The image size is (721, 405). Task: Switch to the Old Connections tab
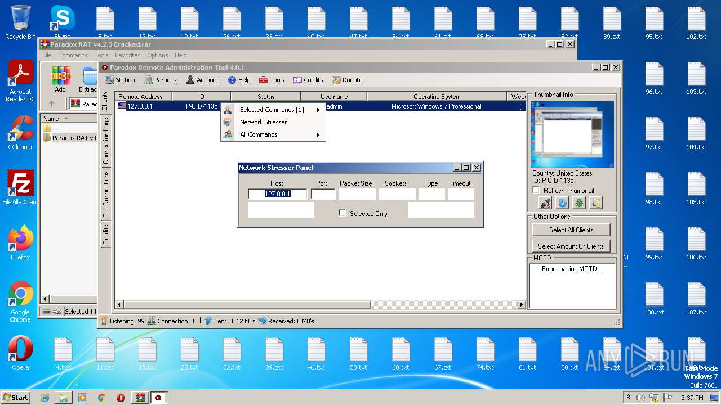[x=105, y=195]
